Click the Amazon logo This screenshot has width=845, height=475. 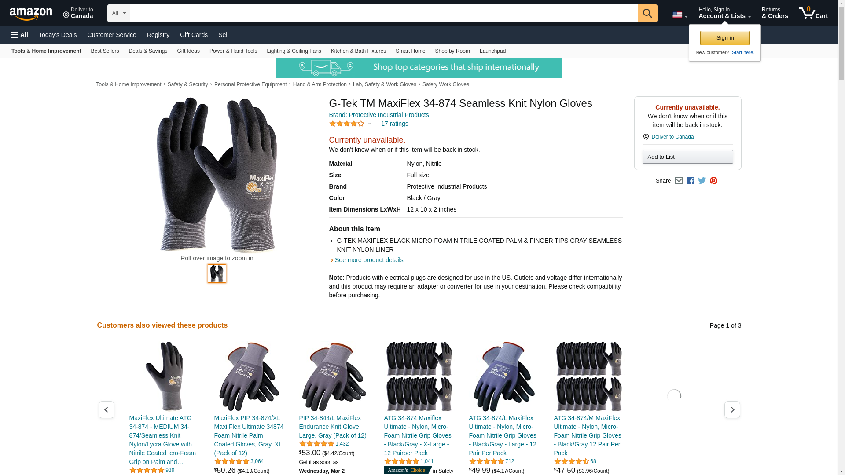point(31,14)
